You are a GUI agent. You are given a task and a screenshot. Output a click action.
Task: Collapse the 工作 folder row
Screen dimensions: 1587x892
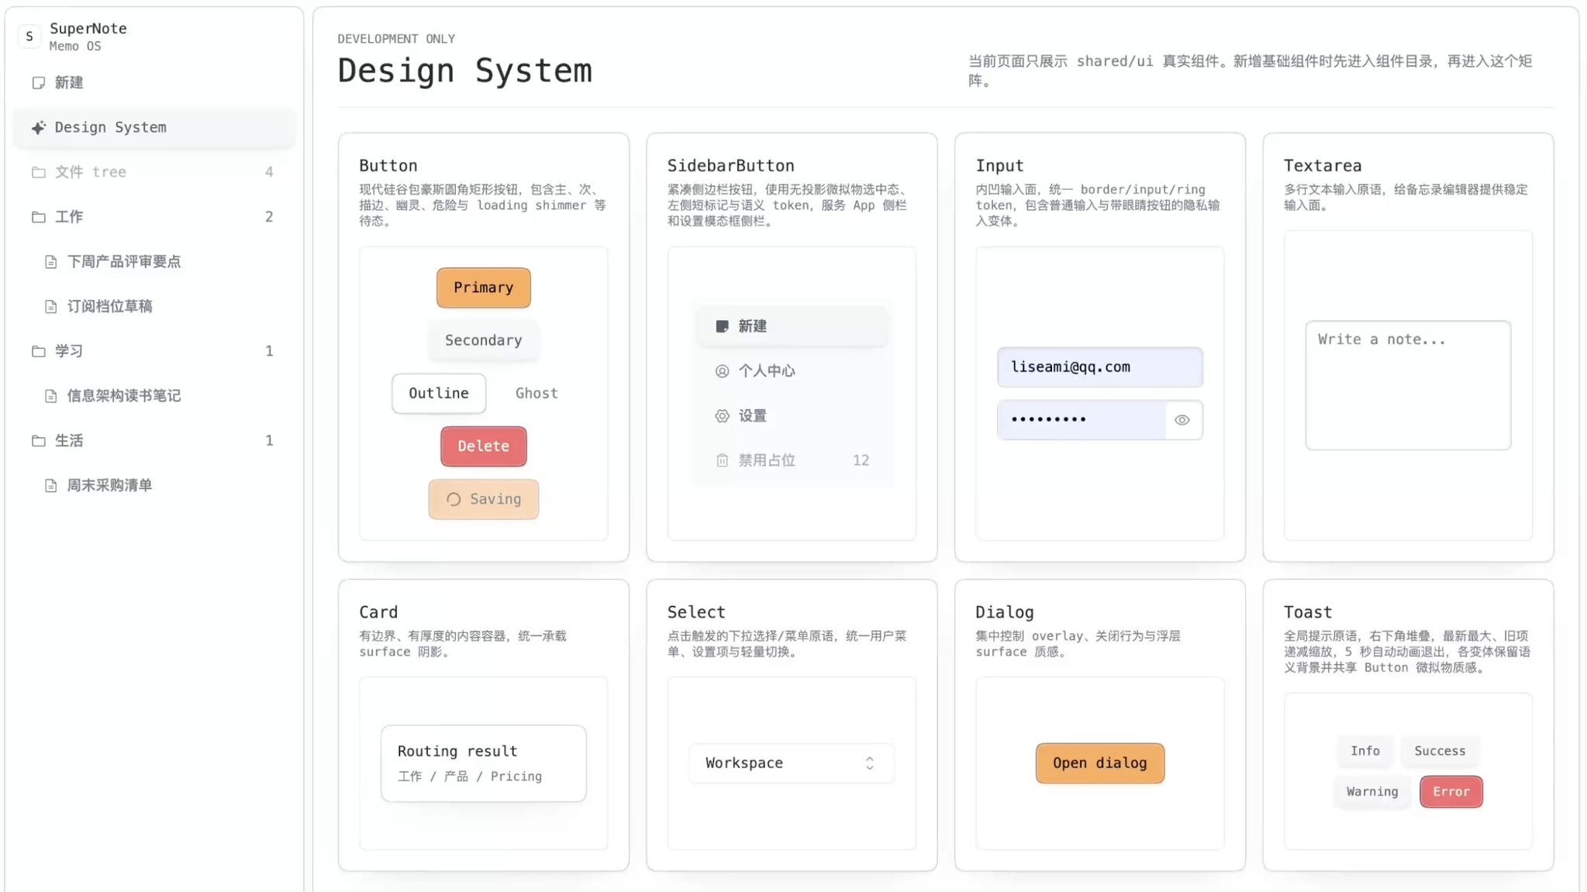(x=154, y=217)
